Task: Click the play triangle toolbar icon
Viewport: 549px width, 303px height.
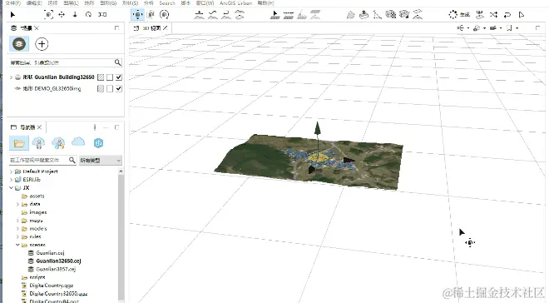Action: [x=522, y=15]
